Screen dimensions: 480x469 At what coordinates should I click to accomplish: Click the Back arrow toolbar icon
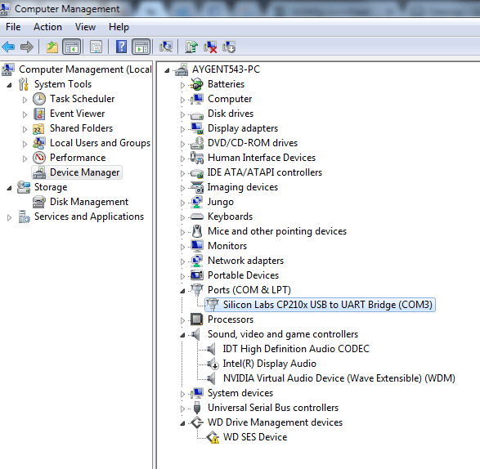tap(8, 47)
